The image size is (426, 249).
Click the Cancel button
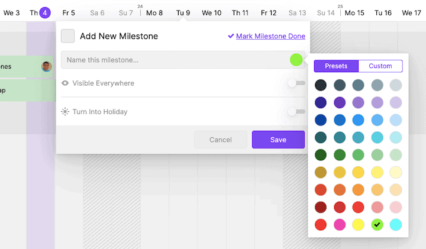pyautogui.click(x=220, y=140)
